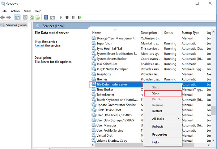
Task: Click the vertical scrollbar up arrow
Action: click(x=213, y=32)
